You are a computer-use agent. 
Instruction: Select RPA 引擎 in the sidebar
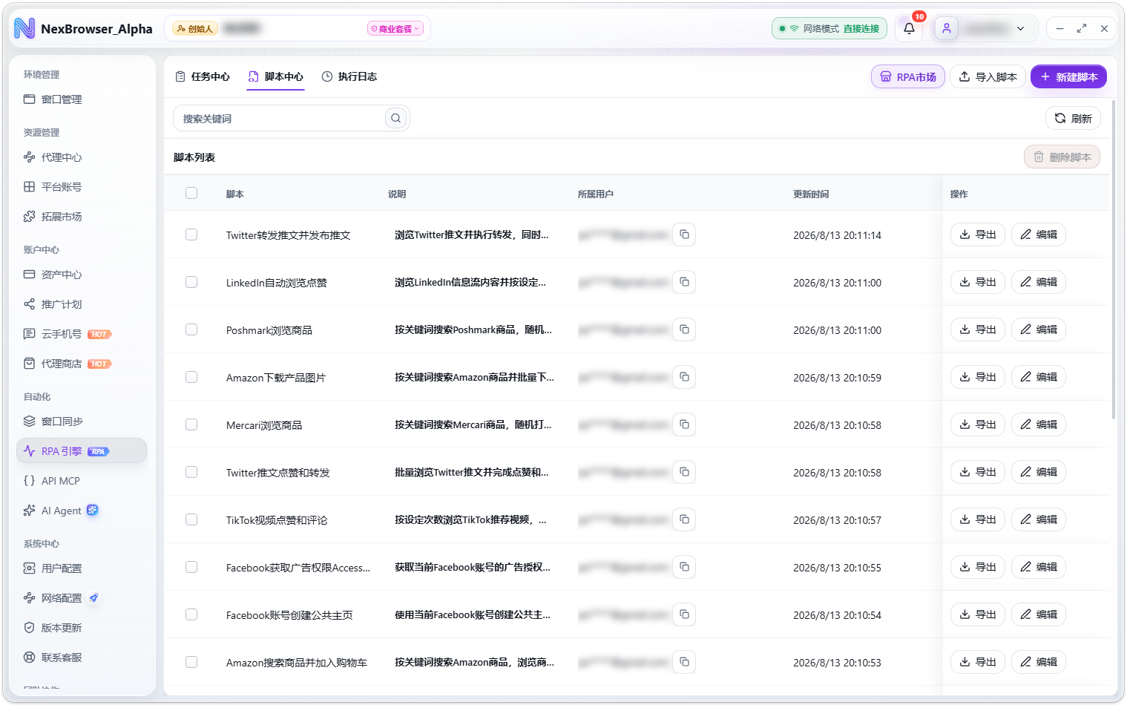pyautogui.click(x=82, y=451)
